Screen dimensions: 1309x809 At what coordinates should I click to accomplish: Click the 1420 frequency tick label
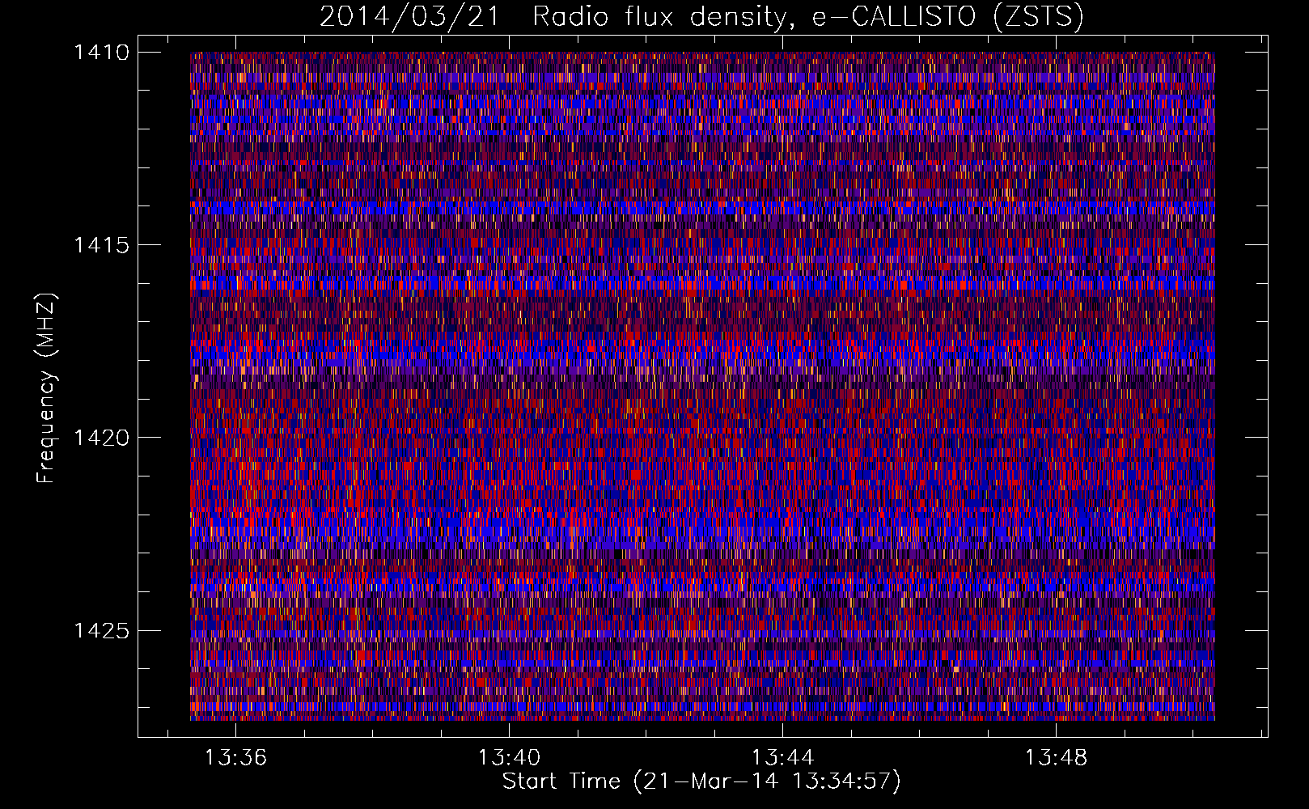[101, 438]
